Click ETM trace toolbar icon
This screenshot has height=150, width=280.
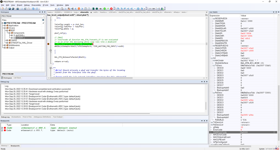pyautogui.click(x=150, y=9)
